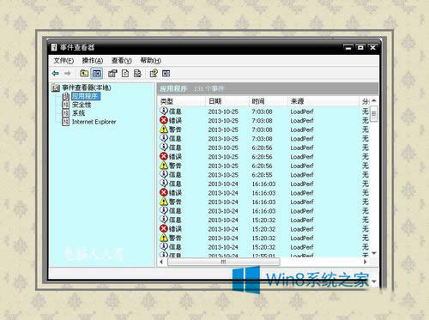Click the red error icon at 7:03:08
Viewport: 429px width, 320px height.
click(164, 120)
